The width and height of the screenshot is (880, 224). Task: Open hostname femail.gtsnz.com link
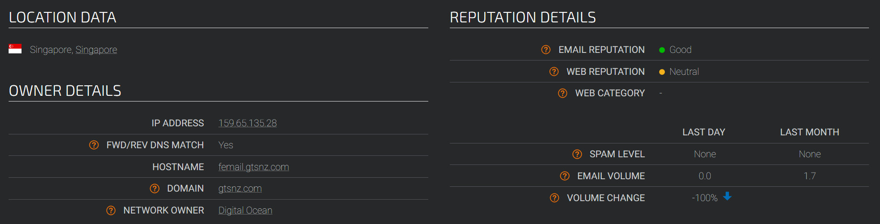pos(253,167)
